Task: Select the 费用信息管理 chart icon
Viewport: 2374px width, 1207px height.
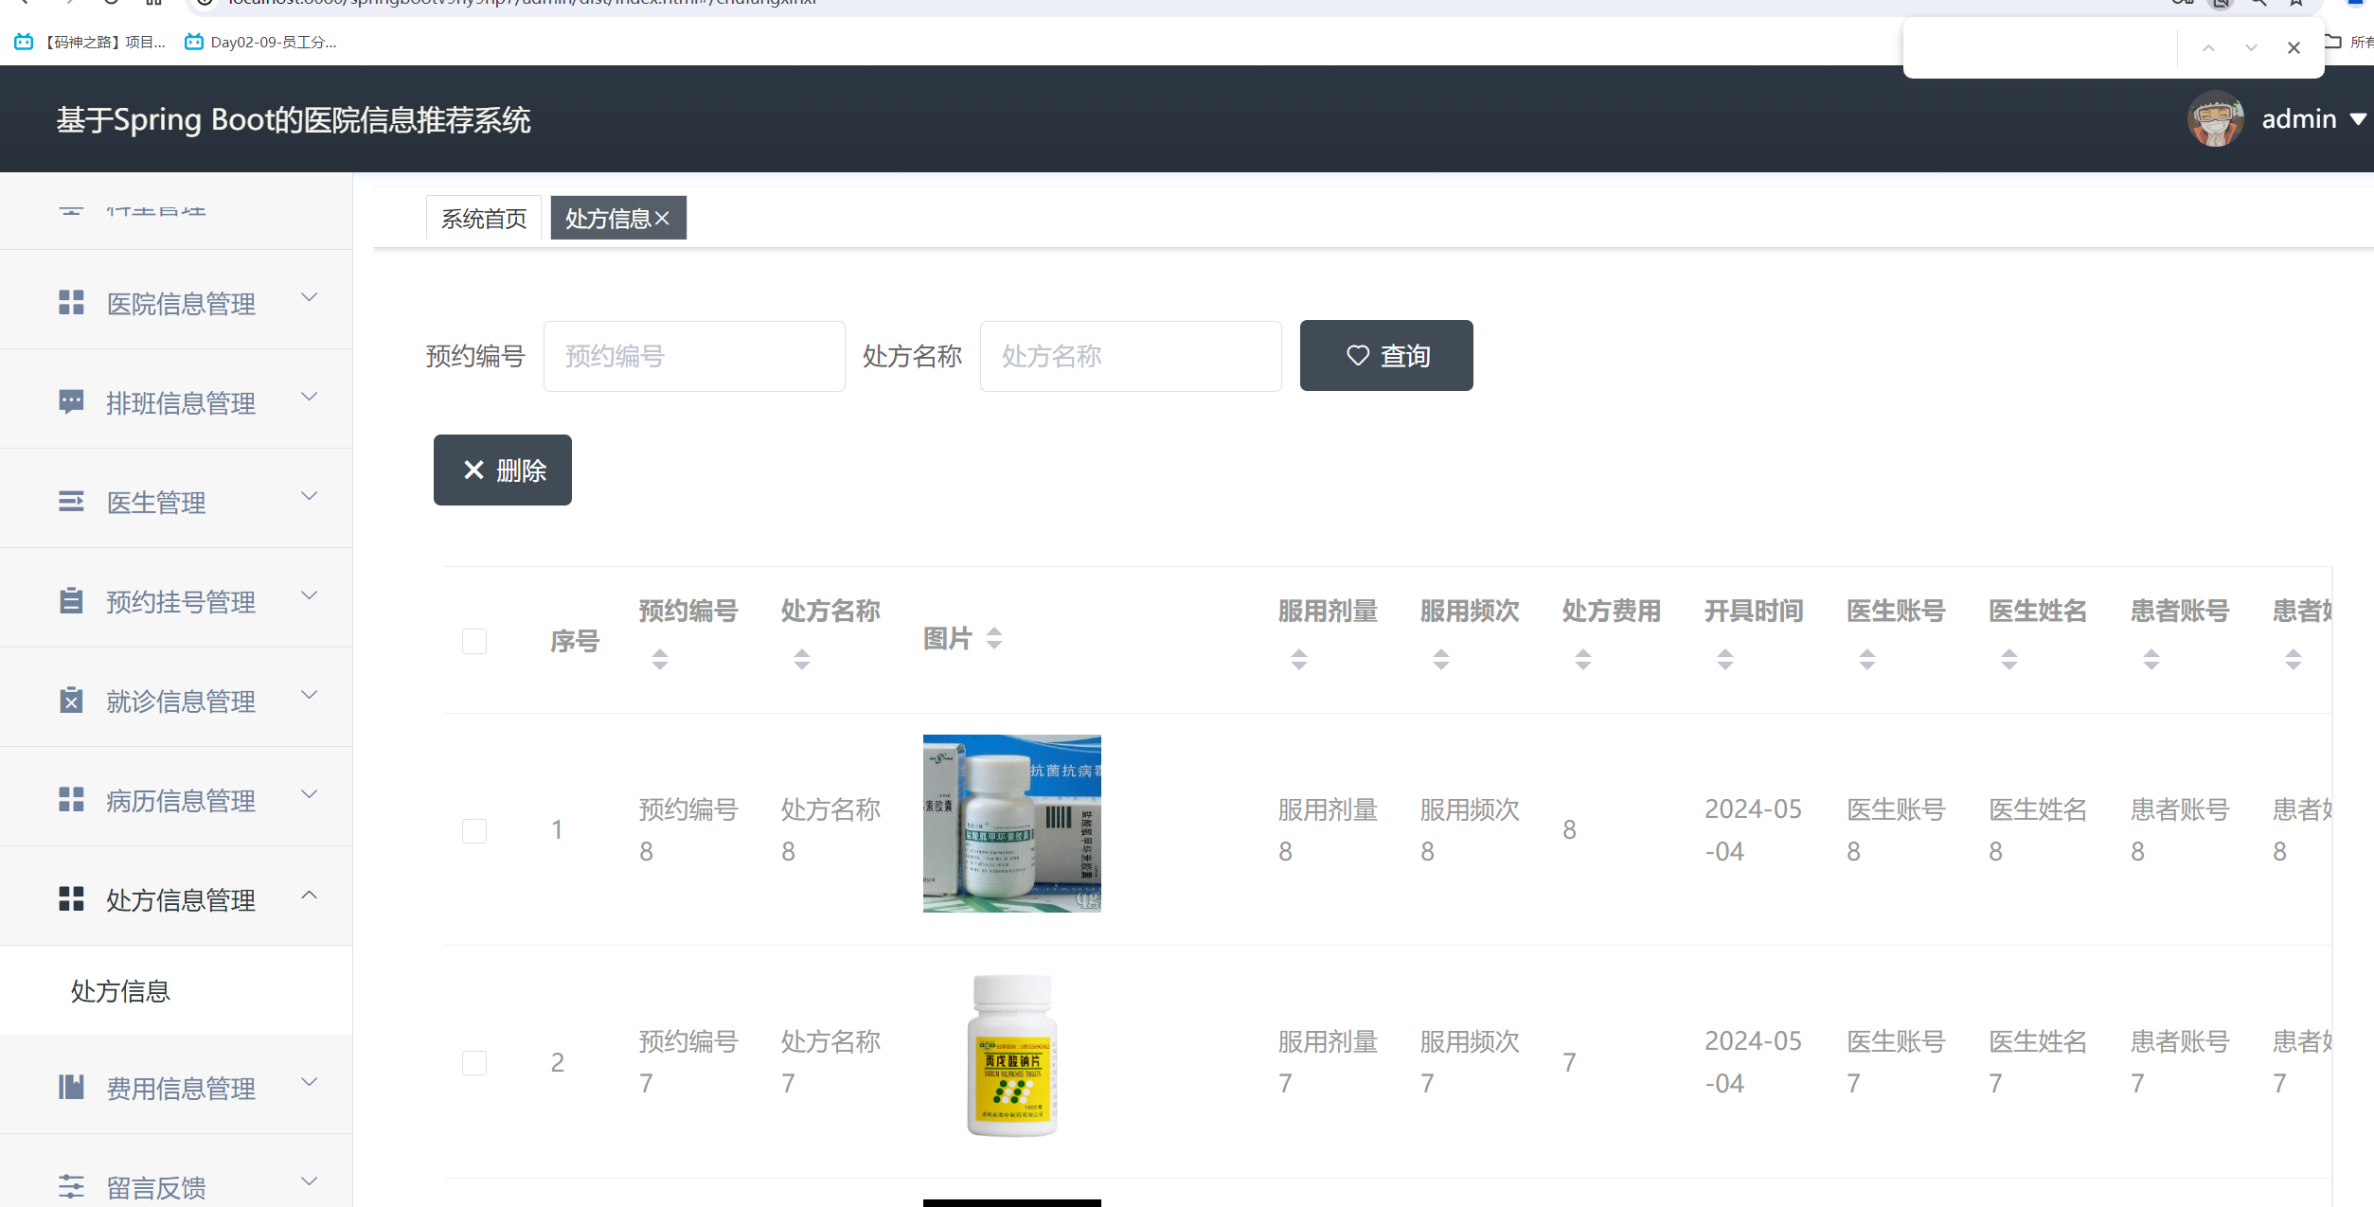Action: [x=71, y=1087]
